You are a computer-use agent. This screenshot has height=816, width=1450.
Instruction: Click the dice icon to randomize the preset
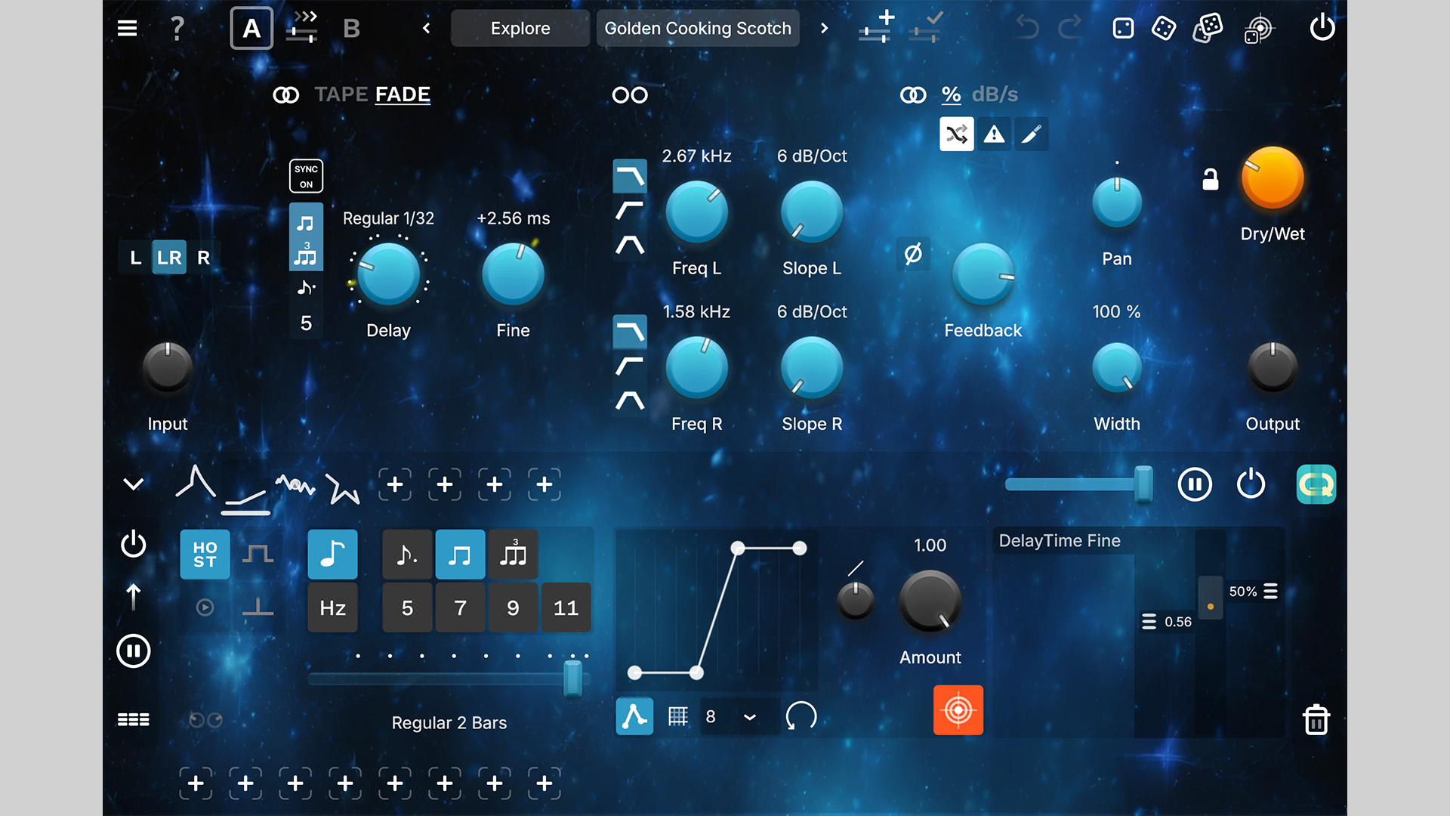point(1164,28)
